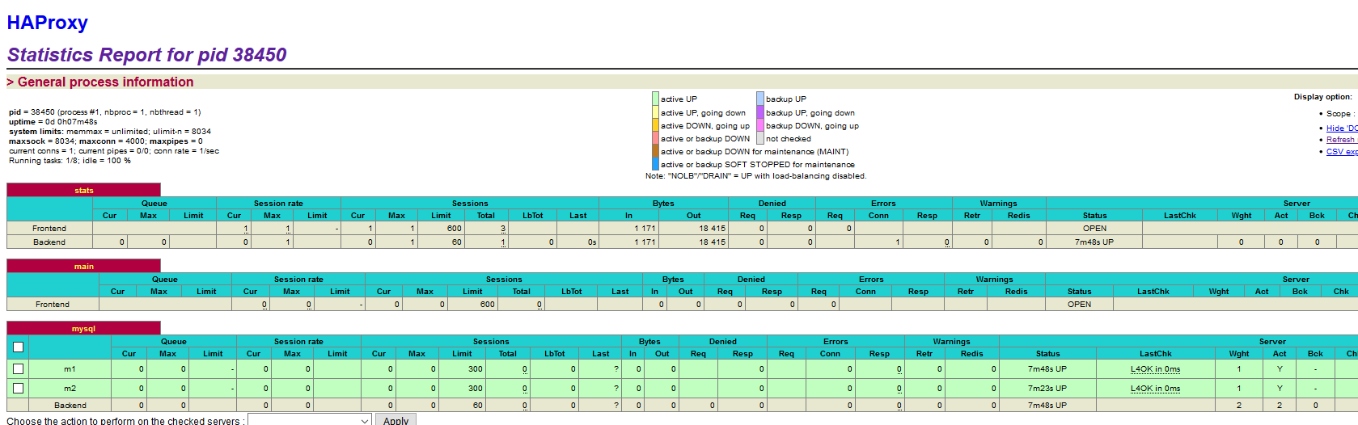Click the DOWN for maintenance (MAINT) swatch
The width and height of the screenshot is (1358, 425).
[x=656, y=151]
